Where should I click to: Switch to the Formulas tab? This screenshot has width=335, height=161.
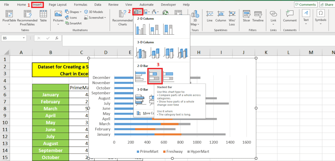pyautogui.click(x=80, y=5)
